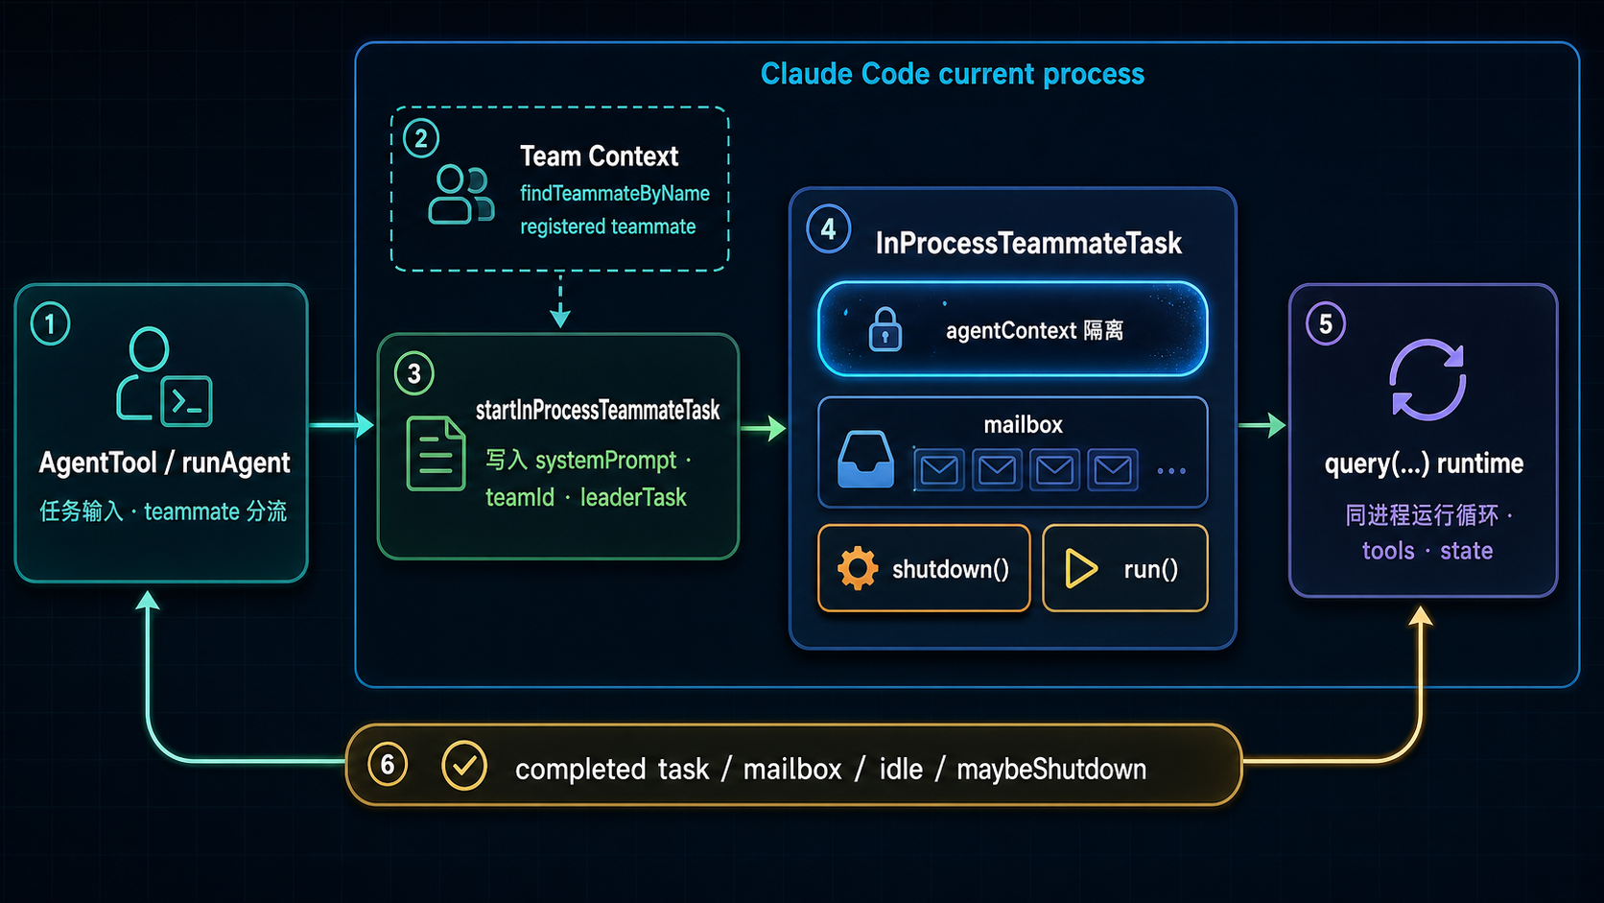Click "idle" in the yellow bottom bar
This screenshot has height=903, width=1604.
901,769
